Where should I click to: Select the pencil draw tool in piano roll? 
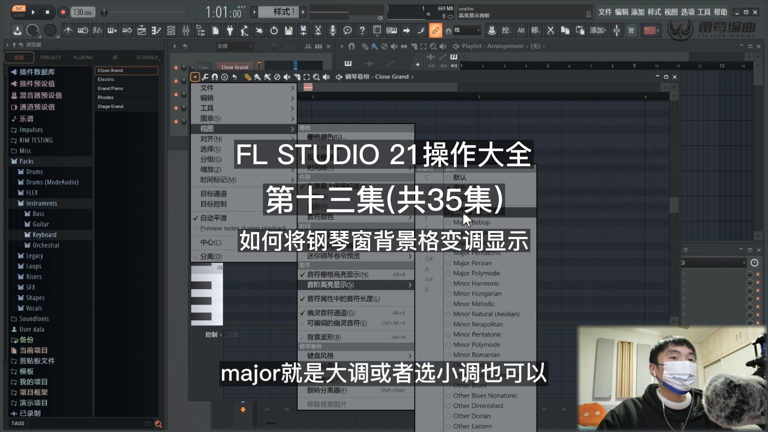(x=247, y=77)
